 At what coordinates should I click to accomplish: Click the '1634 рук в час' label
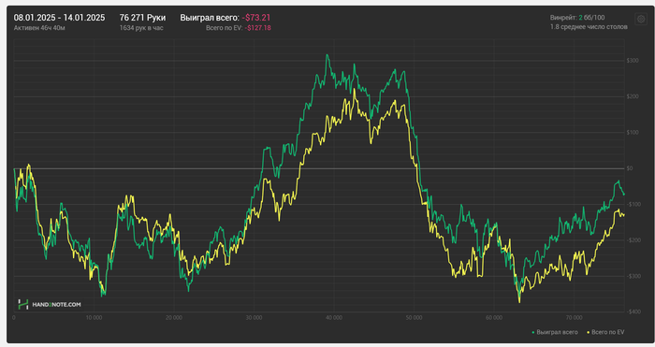coord(141,28)
